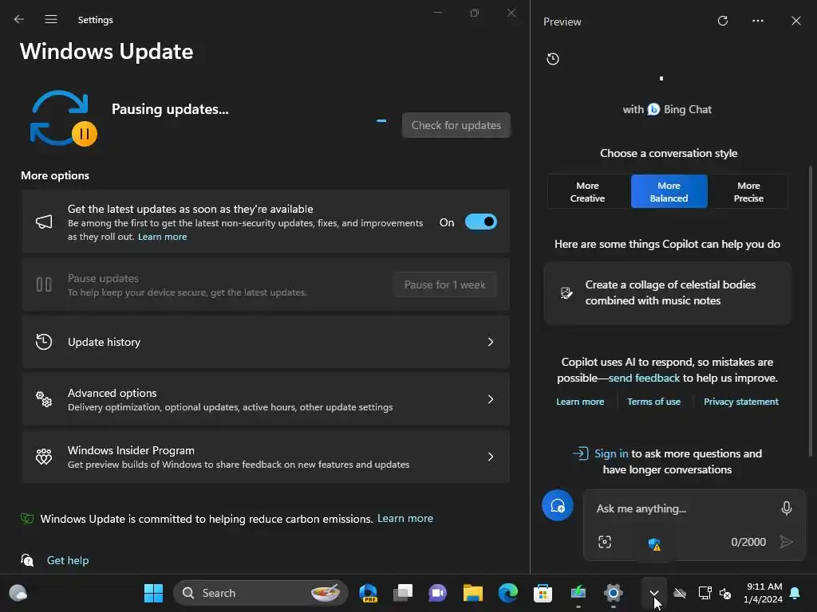Viewport: 817px width, 612px height.
Task: Click the microphone icon in Copilot
Action: point(786,508)
